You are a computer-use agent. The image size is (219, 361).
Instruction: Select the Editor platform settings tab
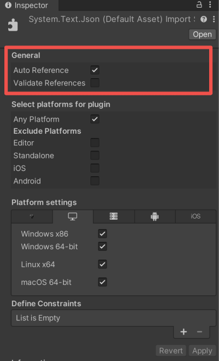point(32,216)
